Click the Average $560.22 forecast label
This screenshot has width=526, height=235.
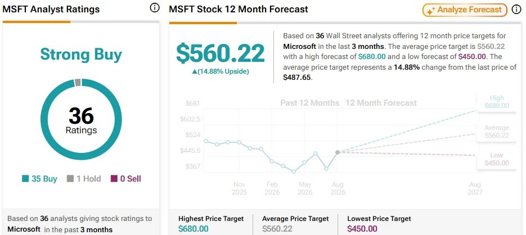(x=497, y=132)
